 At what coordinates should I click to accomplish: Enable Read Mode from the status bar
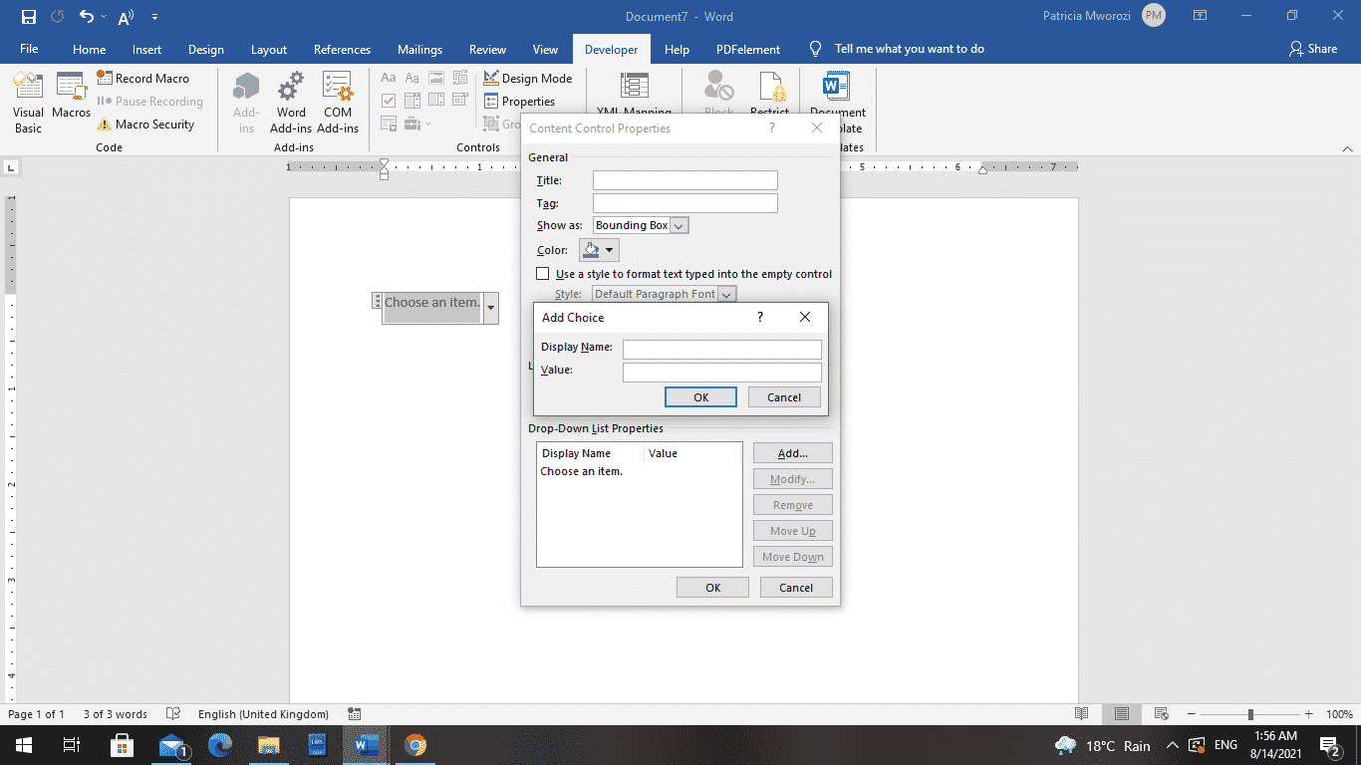[1081, 714]
